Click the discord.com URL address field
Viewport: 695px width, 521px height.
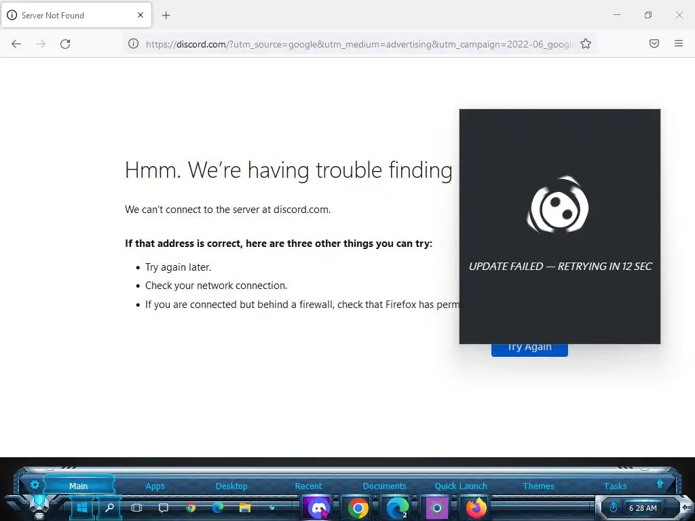pos(359,44)
